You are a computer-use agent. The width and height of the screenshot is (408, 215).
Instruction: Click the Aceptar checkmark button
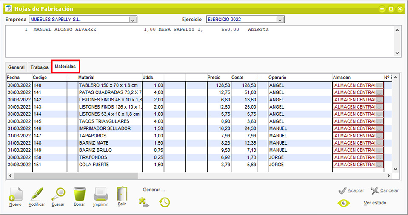click(x=351, y=191)
